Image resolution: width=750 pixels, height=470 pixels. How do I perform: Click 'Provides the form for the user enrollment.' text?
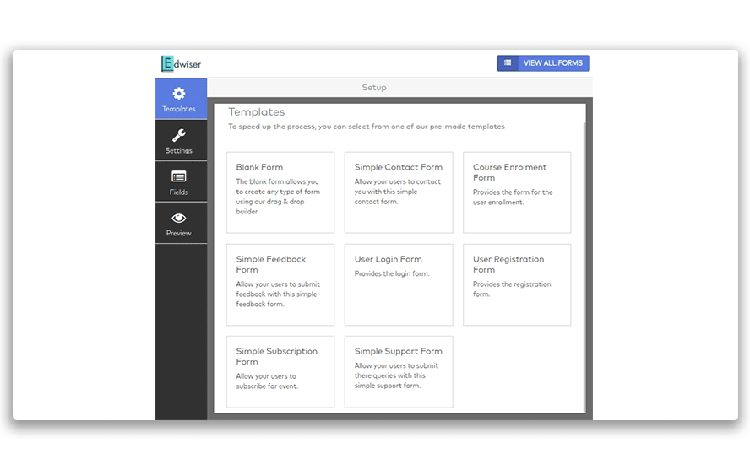[513, 197]
